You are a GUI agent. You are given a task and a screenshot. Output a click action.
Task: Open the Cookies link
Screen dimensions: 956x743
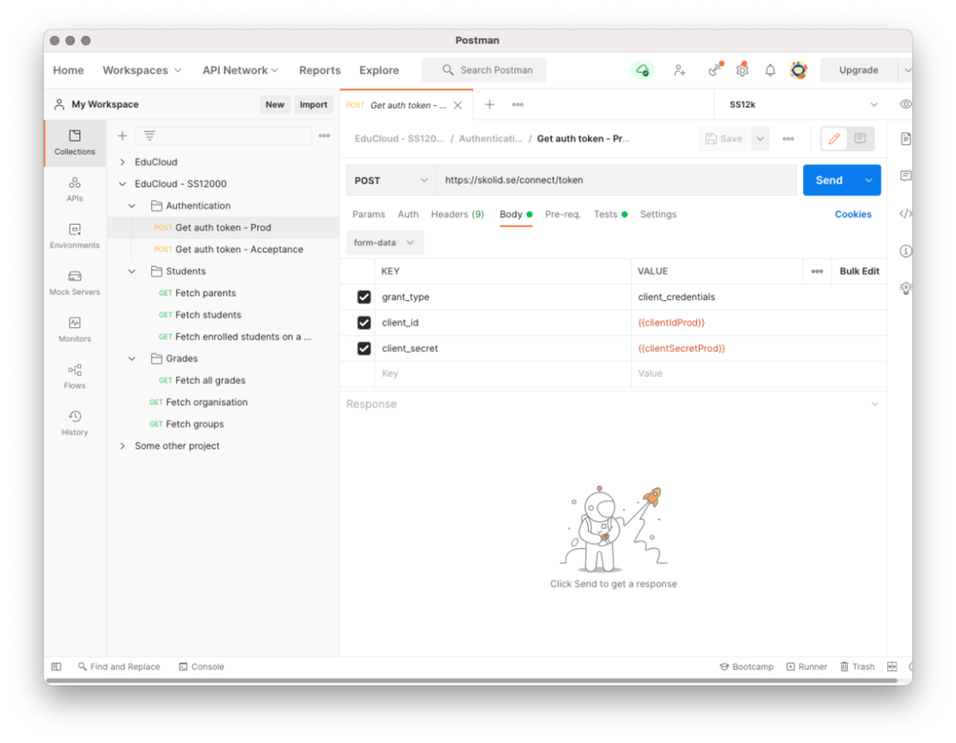853,214
